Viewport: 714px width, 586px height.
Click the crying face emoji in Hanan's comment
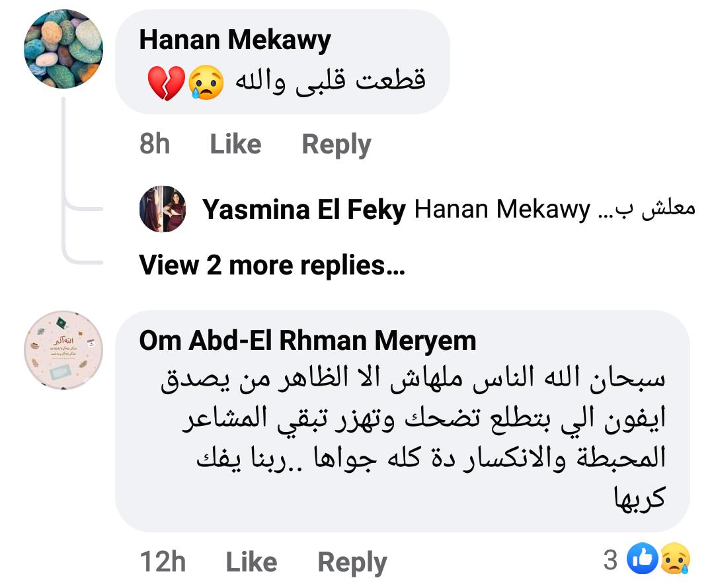(x=206, y=83)
